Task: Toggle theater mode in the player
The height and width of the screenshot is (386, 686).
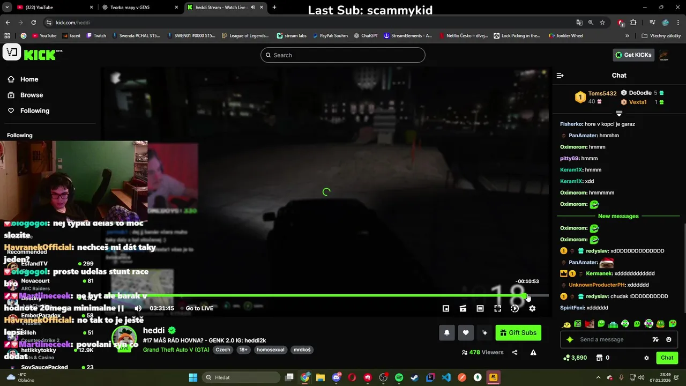Action: (480, 308)
